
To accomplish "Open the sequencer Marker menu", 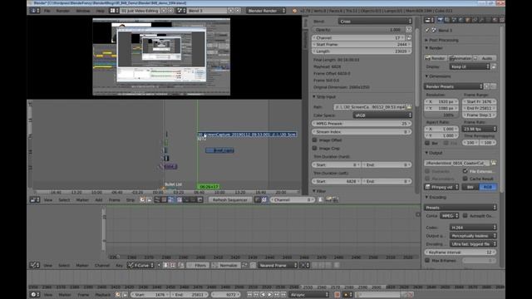I will point(82,200).
